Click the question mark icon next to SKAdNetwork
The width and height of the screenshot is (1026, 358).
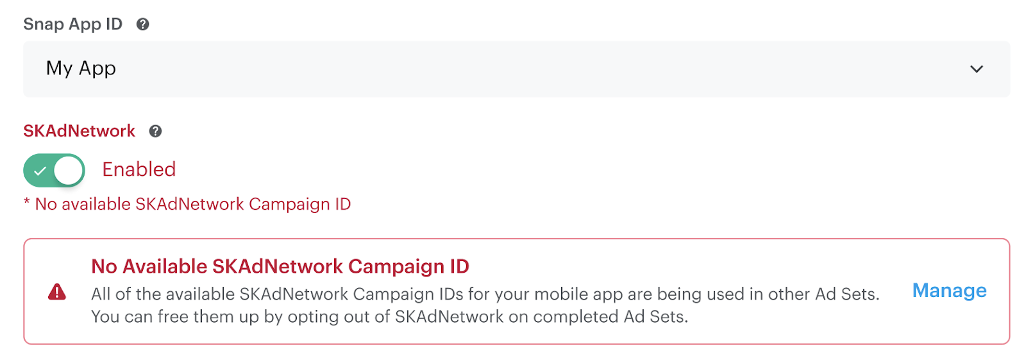155,132
